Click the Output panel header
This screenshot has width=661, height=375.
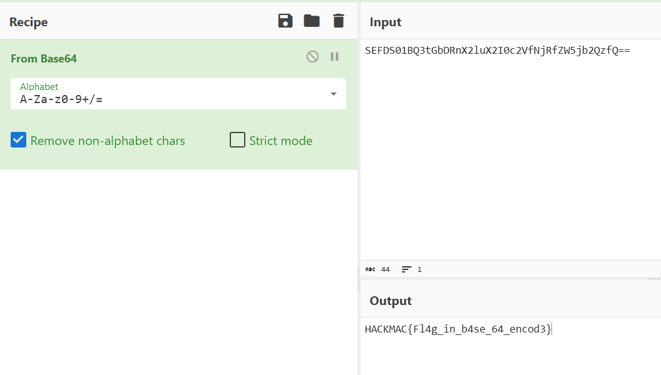coord(391,301)
